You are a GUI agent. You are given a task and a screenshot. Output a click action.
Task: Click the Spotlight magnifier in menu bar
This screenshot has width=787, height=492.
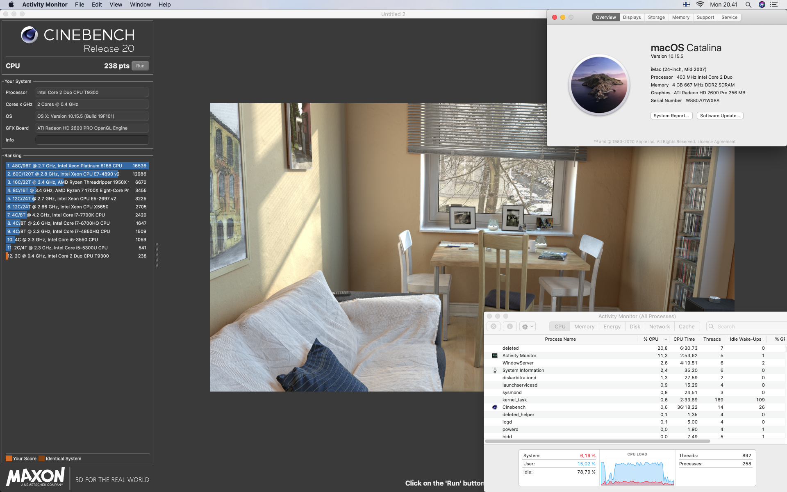click(x=748, y=5)
